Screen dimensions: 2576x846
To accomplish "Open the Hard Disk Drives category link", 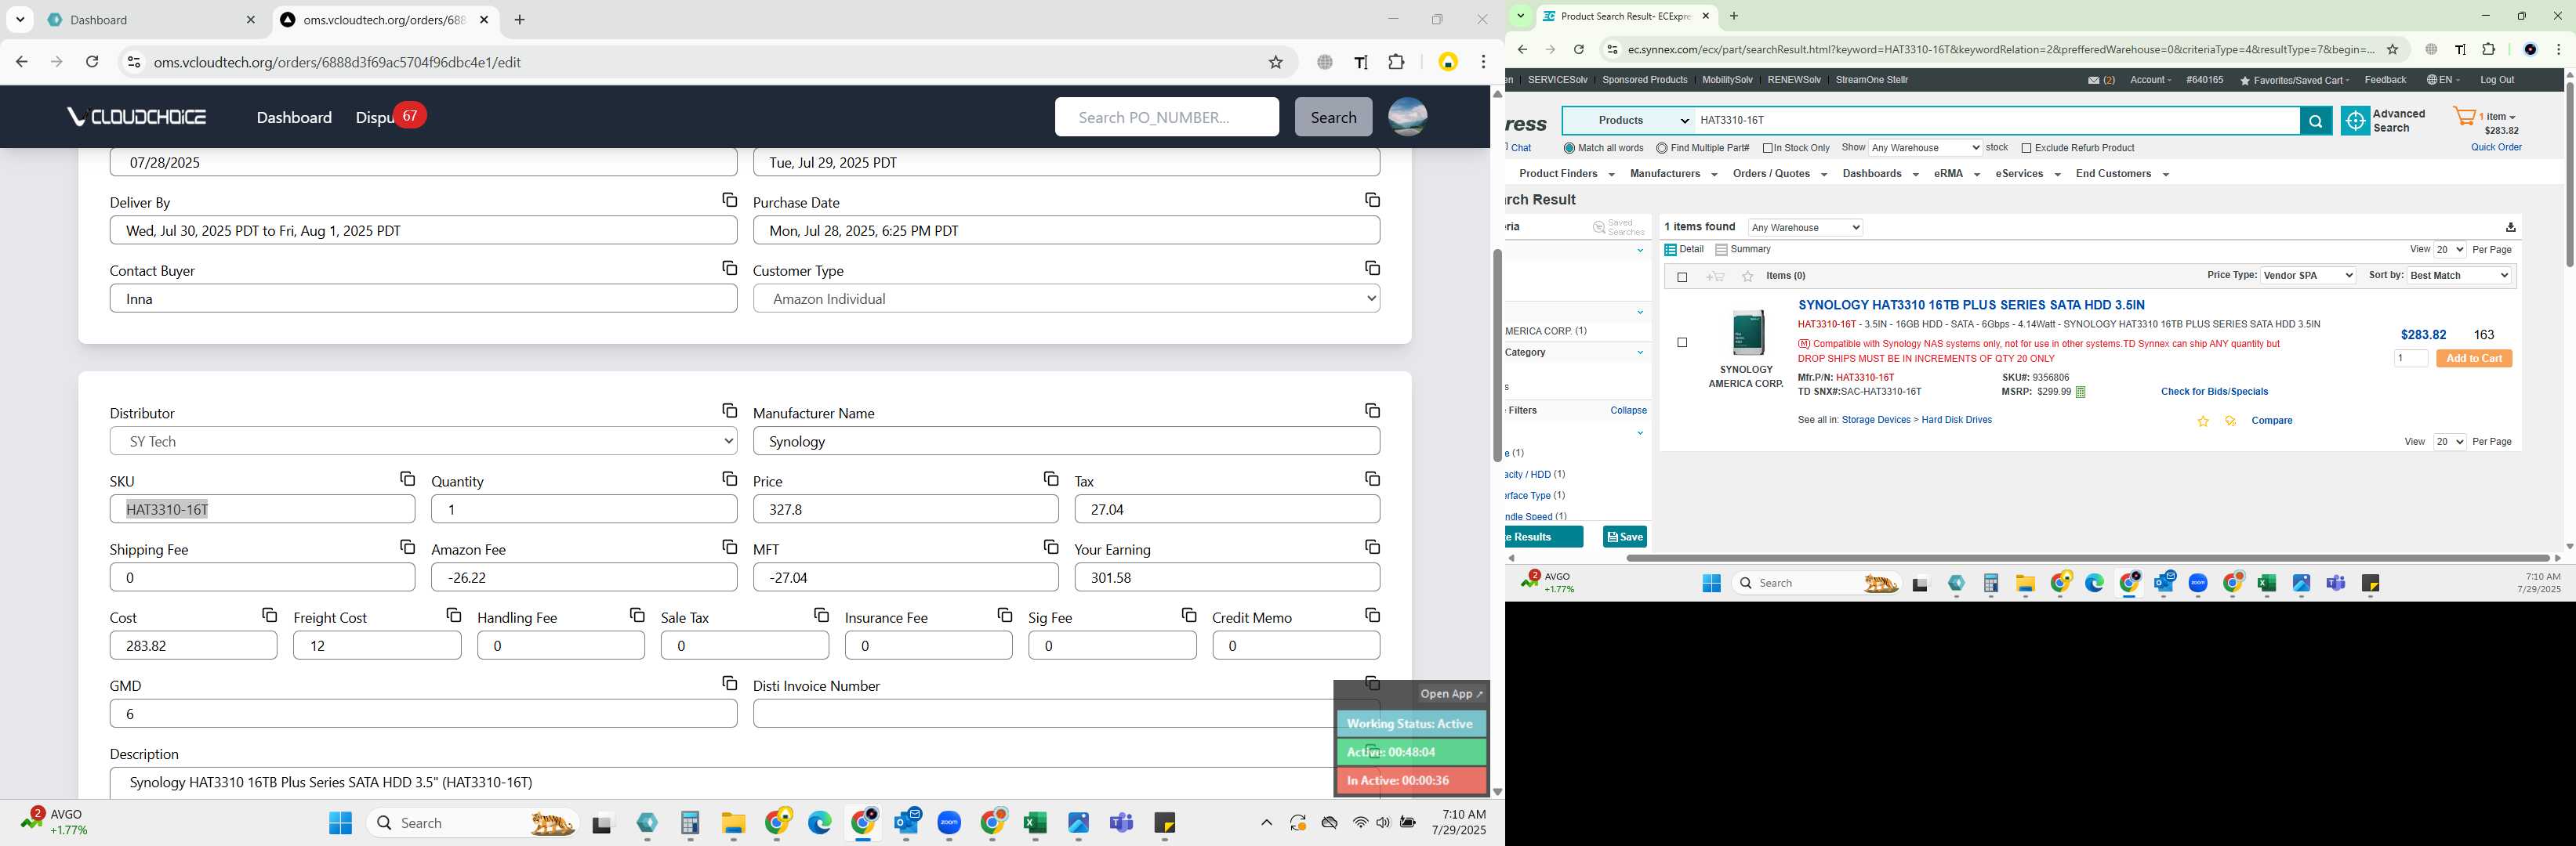I will click(1956, 421).
